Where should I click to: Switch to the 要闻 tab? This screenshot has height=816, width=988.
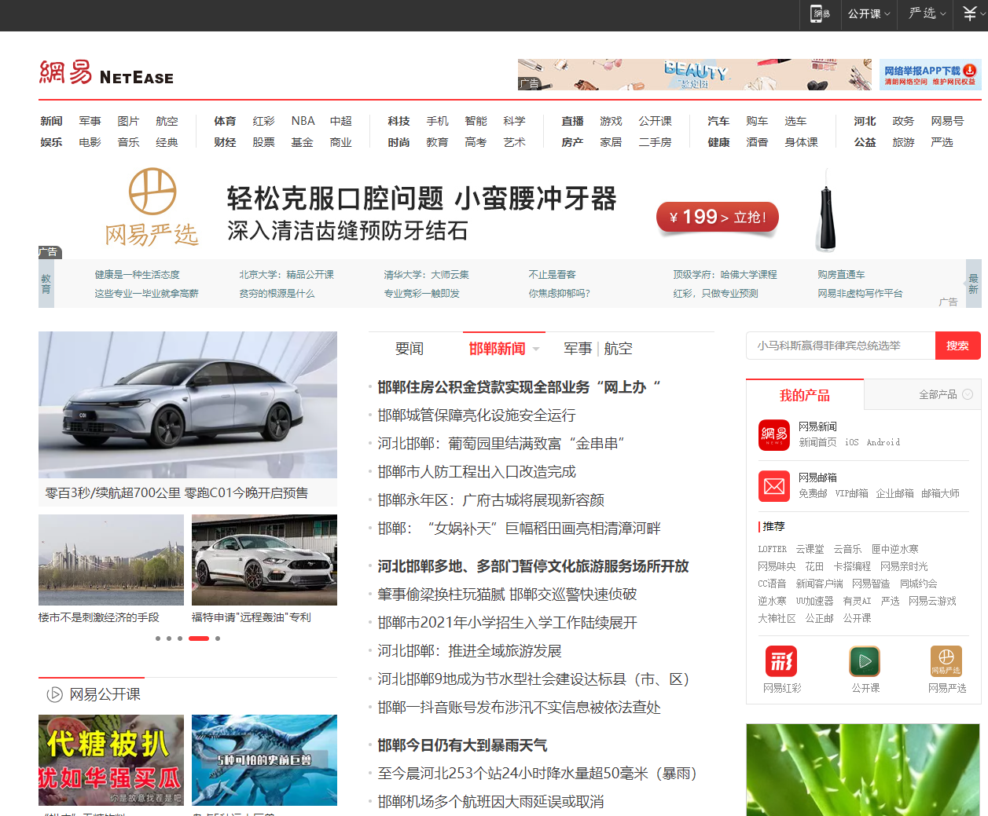pos(410,349)
